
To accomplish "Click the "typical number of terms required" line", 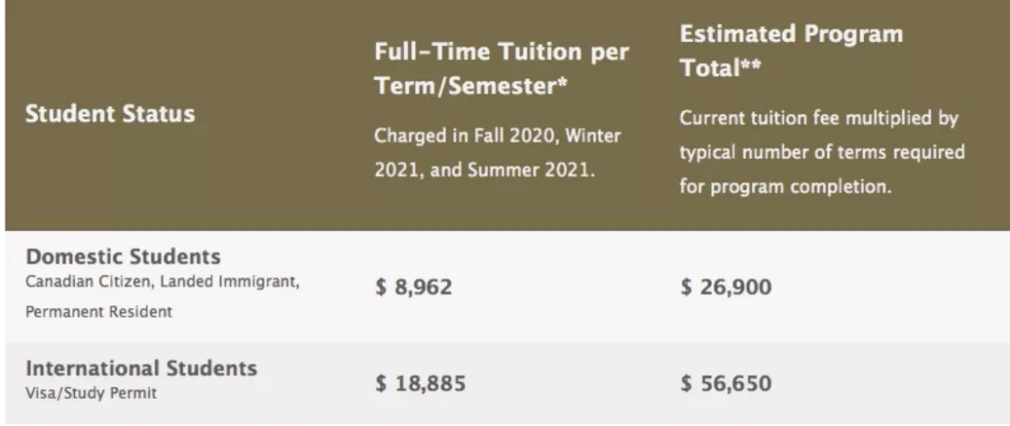I will coord(822,152).
